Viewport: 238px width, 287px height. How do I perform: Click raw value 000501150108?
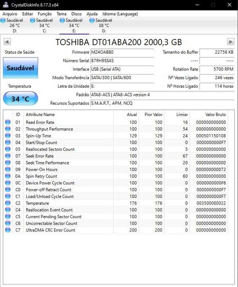coord(211,136)
